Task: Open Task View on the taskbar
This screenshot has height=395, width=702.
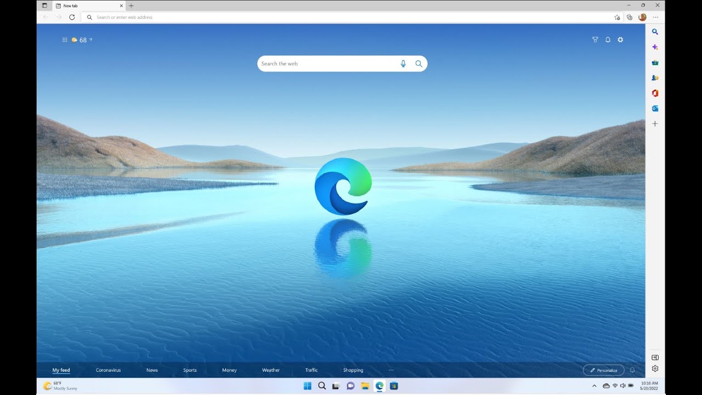Action: pos(336,386)
